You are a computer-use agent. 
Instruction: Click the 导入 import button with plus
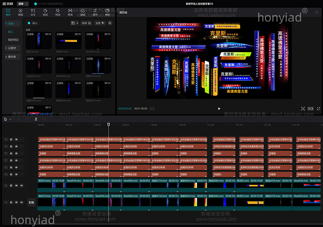[x=33, y=23]
